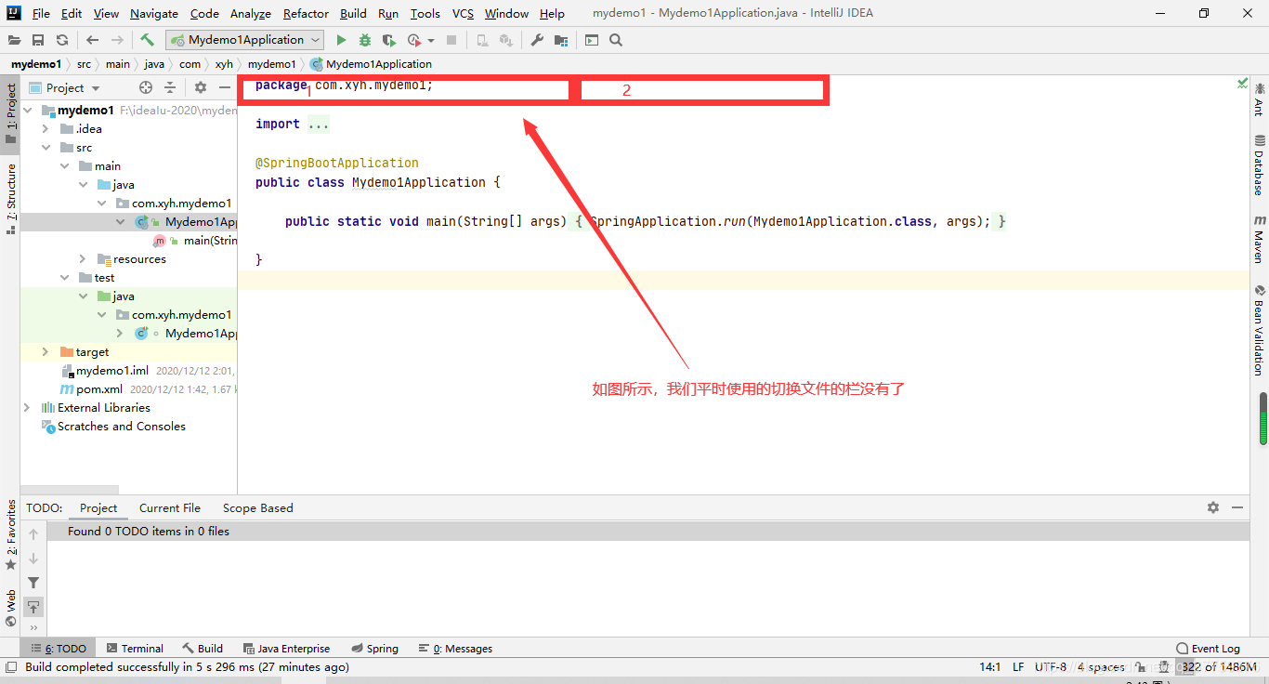
Task: Run Mydemo1Application with green play icon
Action: click(341, 40)
